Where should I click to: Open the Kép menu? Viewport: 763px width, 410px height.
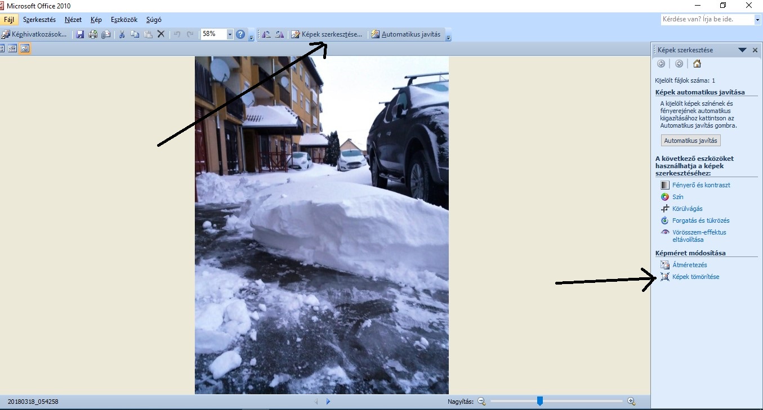(x=96, y=20)
